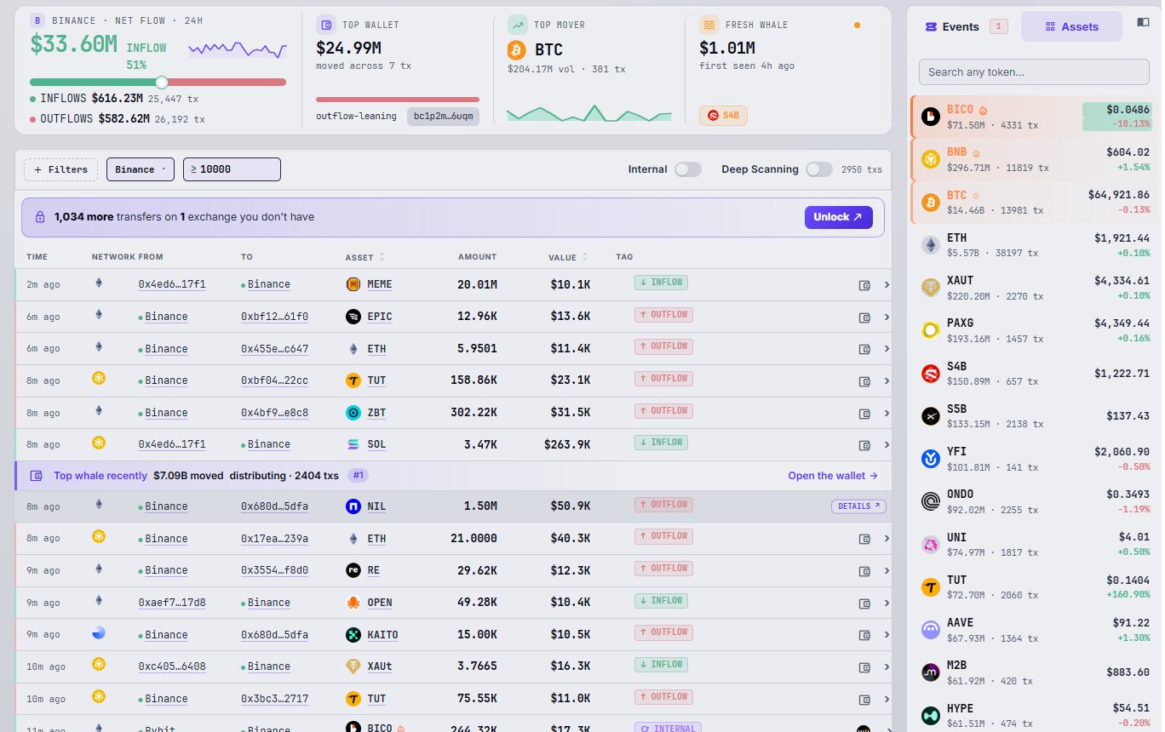Click the HYPE token icon
This screenshot has width=1165, height=732.
(x=931, y=716)
